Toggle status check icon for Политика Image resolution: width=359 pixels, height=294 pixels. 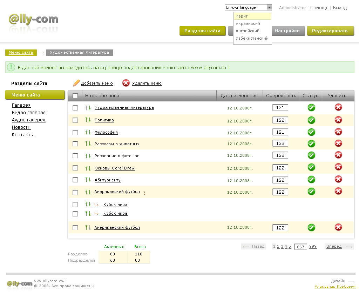tap(311, 120)
